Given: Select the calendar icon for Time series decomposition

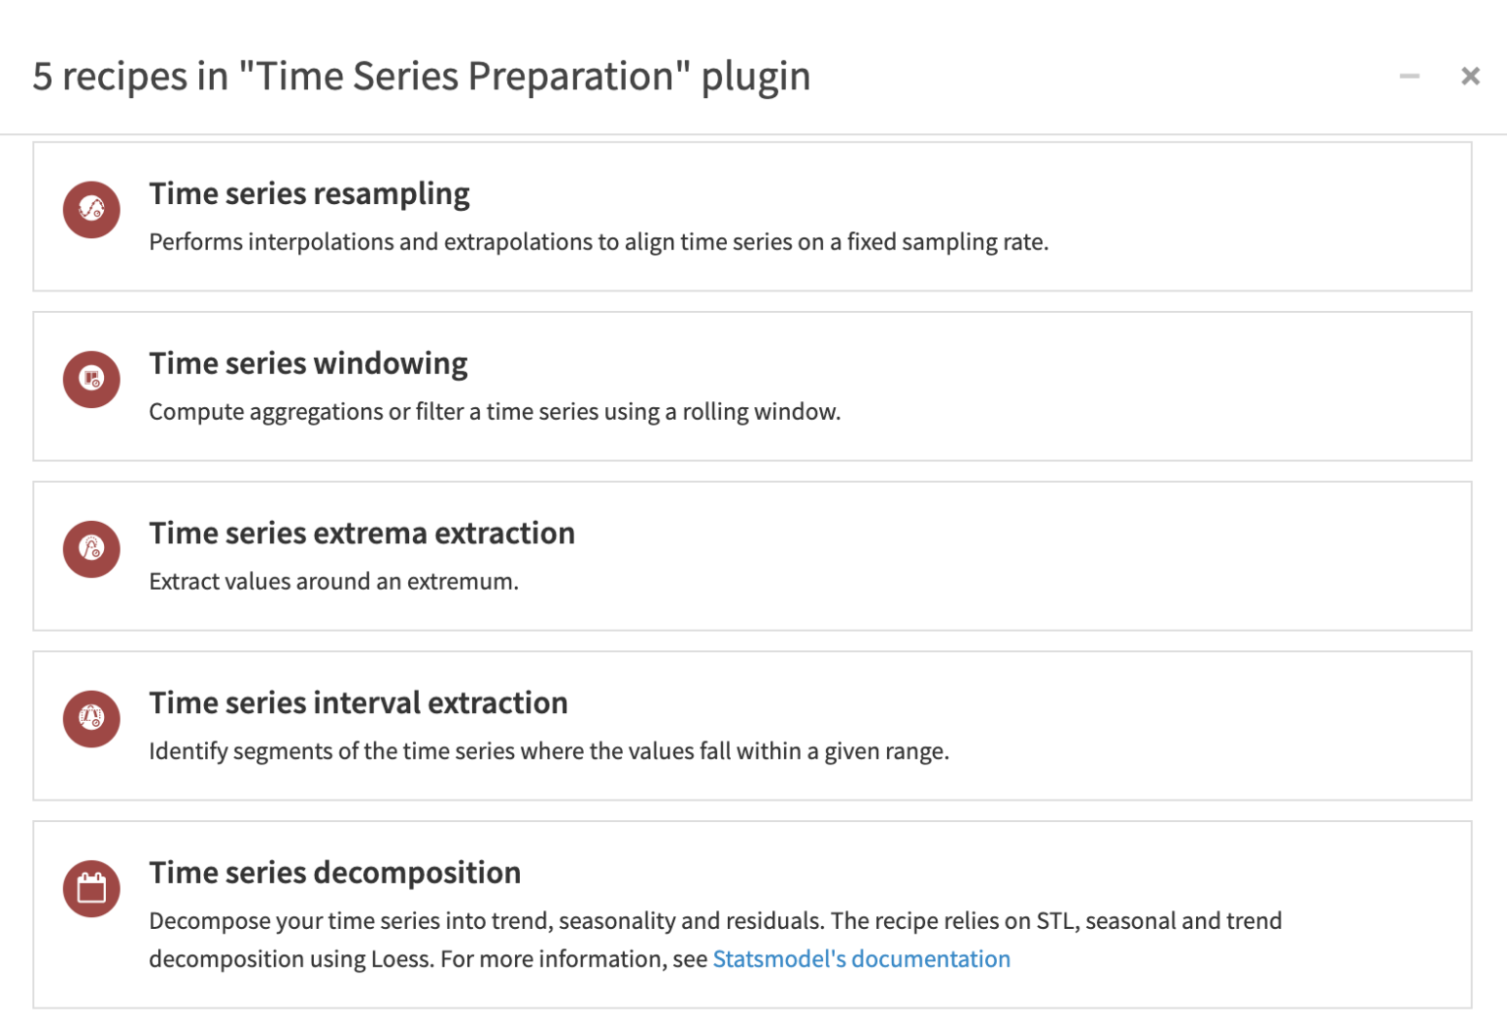Looking at the screenshot, I should 90,888.
